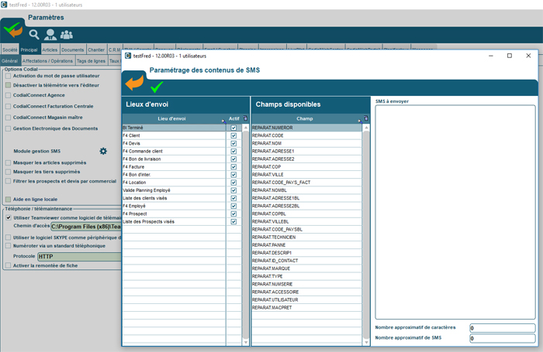This screenshot has height=352, width=543.
Task: Click in the SMS à envoyer text area
Action: [455, 210]
